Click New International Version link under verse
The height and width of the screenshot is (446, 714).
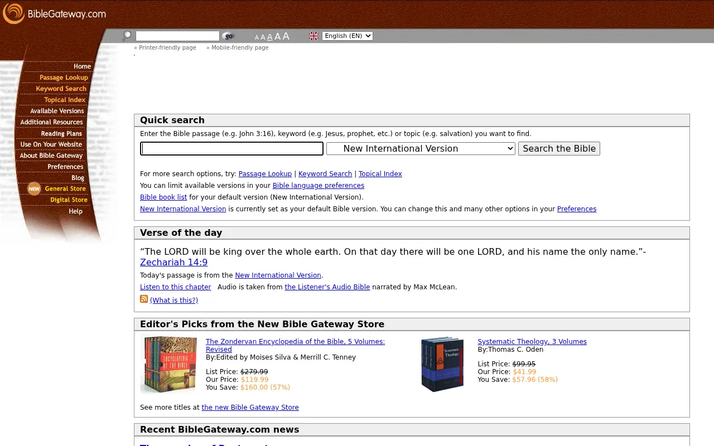click(278, 275)
